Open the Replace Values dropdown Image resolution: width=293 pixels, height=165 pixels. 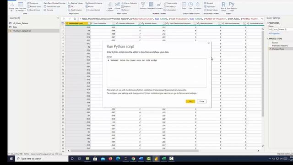[76, 3]
